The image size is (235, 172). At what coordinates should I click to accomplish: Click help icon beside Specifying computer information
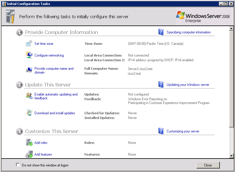tap(161, 32)
